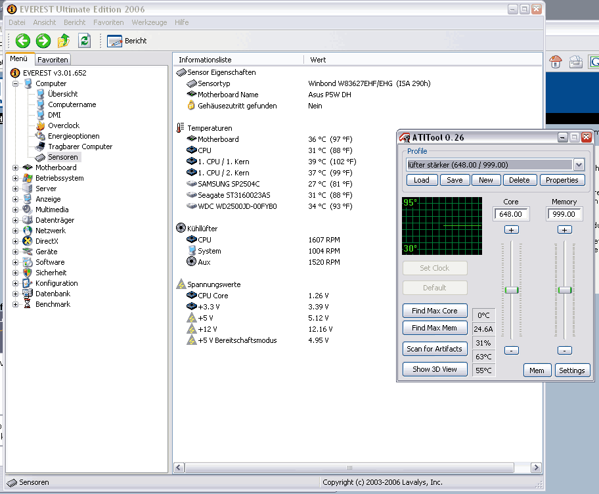Click the Delete profile button in ATITool
599x494 pixels.
pos(519,180)
